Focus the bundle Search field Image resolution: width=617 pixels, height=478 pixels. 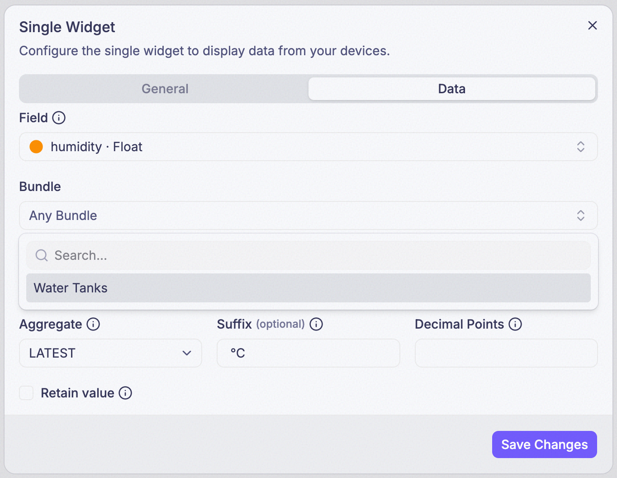(x=308, y=255)
